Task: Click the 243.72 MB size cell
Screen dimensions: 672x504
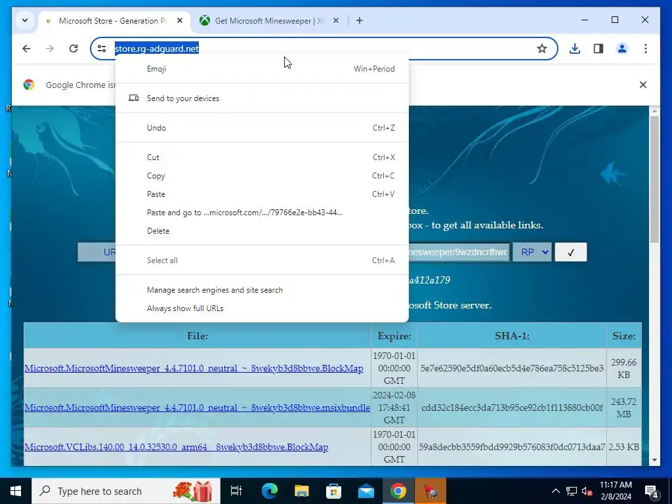Action: coord(623,408)
